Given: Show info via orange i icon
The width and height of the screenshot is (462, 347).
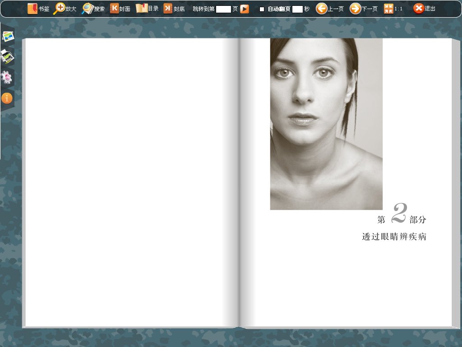Looking at the screenshot, I should (7, 98).
